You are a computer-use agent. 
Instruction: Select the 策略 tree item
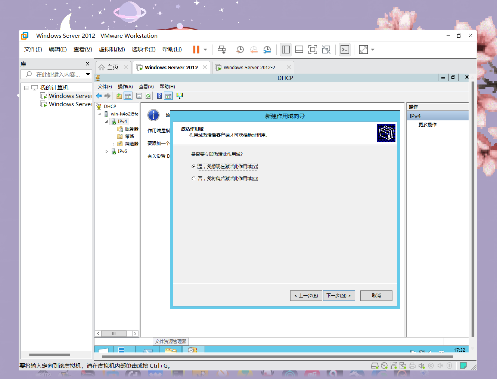[129, 136]
